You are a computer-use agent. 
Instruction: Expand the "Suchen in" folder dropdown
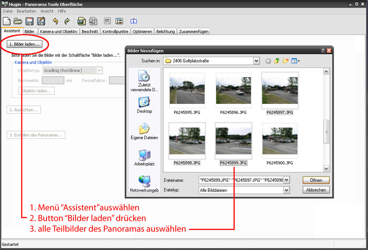coord(256,61)
